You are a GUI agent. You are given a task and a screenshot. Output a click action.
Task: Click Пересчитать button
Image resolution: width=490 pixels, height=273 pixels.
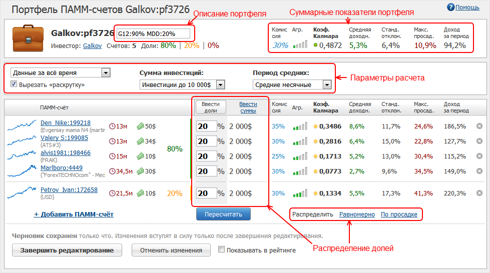pyautogui.click(x=223, y=214)
